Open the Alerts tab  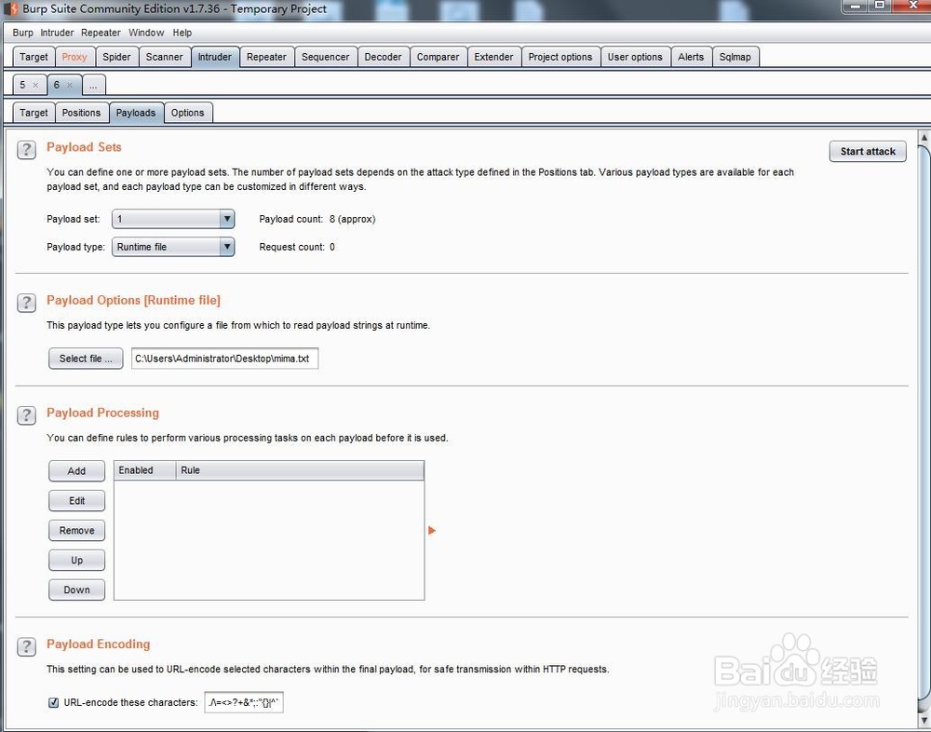coord(691,57)
